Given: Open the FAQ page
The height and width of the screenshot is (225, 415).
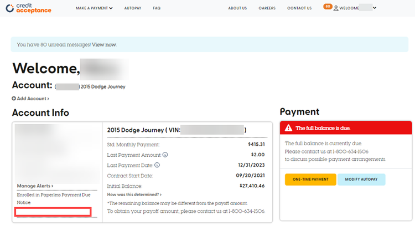Looking at the screenshot, I should pos(157,8).
